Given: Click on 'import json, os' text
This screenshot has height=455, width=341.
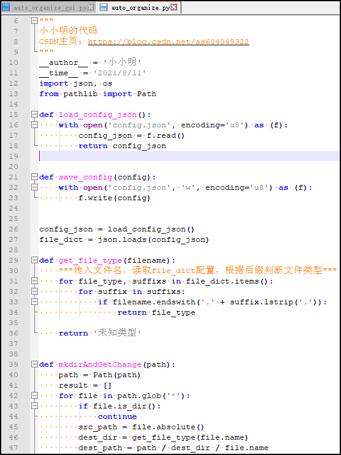Looking at the screenshot, I should pos(76,83).
